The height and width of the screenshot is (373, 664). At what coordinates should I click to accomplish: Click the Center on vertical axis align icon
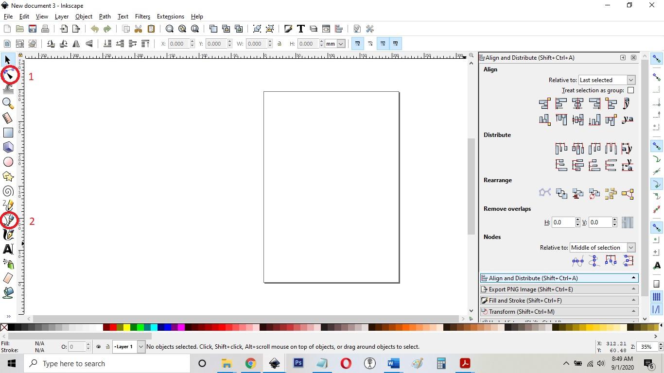click(577, 103)
